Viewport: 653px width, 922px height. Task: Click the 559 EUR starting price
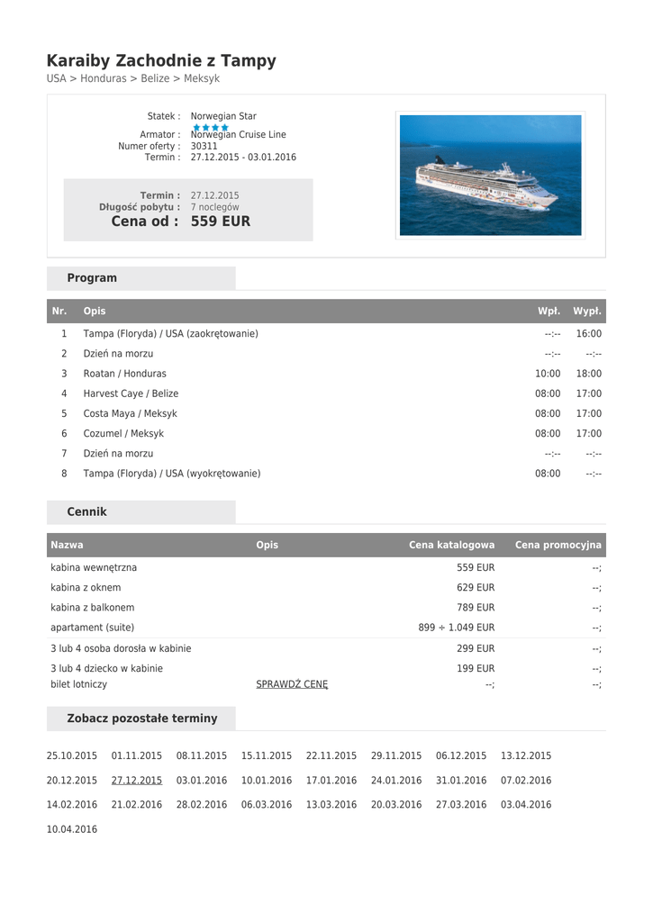pyautogui.click(x=221, y=221)
